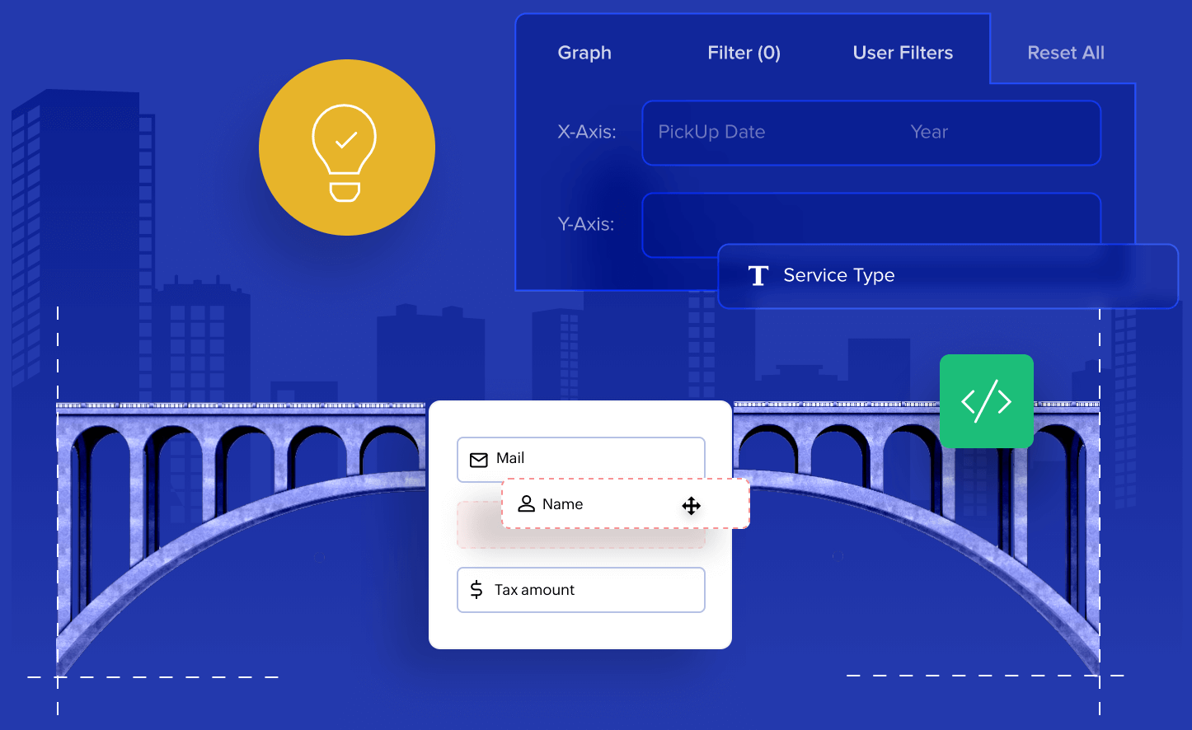Open the PickUp Date X-Axis selector
The image size is (1192, 730).
click(711, 132)
